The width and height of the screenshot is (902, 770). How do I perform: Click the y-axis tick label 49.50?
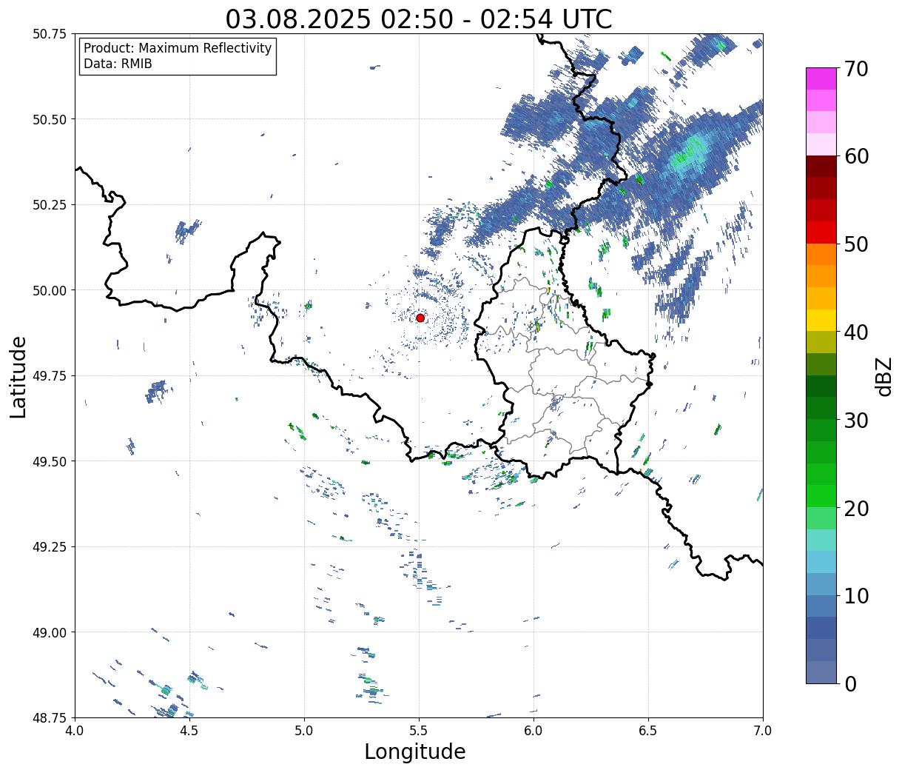50,461
